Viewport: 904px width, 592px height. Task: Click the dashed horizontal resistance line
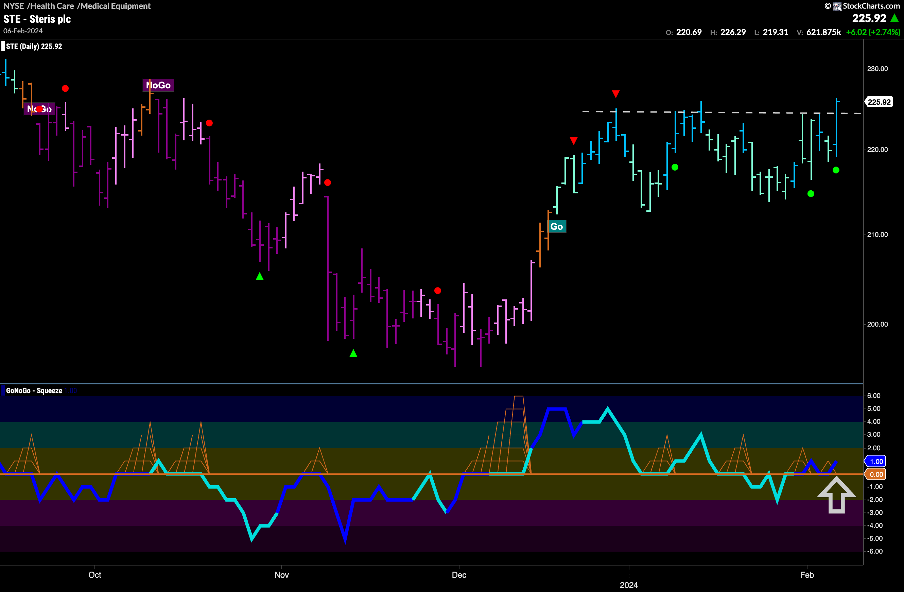click(722, 112)
